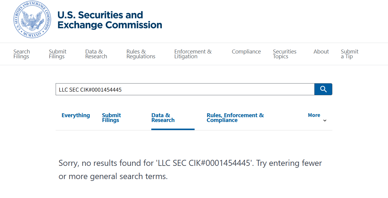388x198 pixels.
Task: Expand the More filter dropdown
Action: click(x=314, y=115)
